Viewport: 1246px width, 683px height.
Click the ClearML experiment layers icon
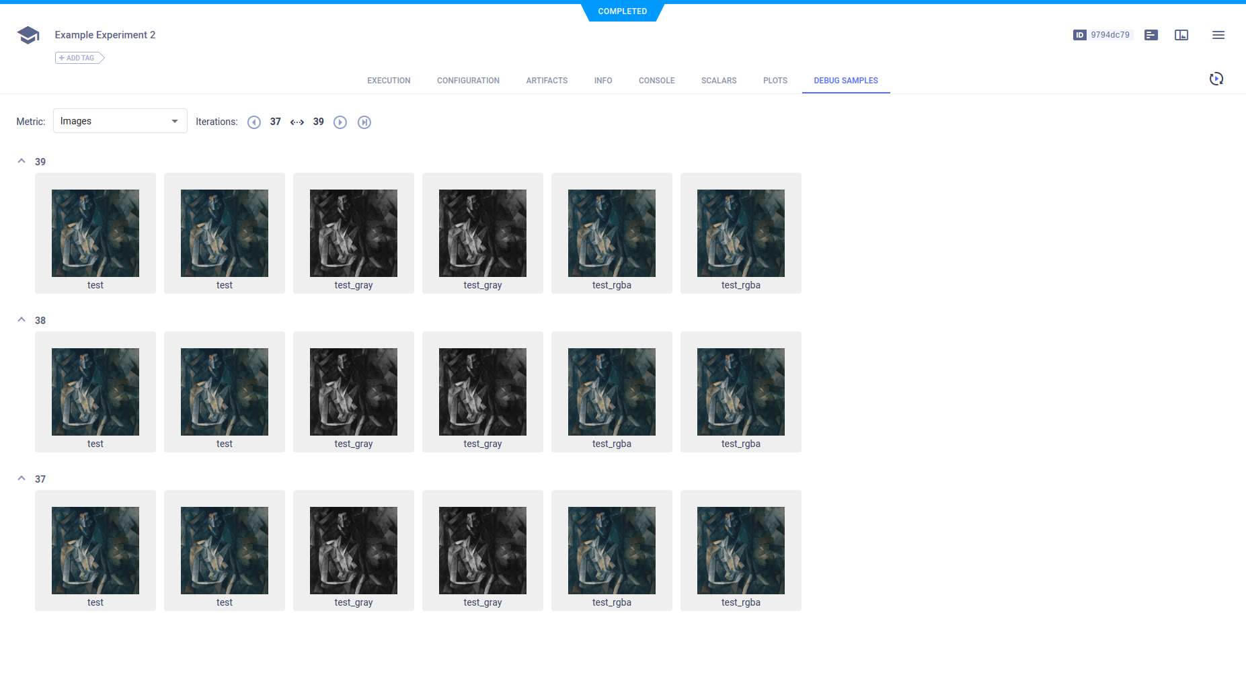(x=28, y=35)
